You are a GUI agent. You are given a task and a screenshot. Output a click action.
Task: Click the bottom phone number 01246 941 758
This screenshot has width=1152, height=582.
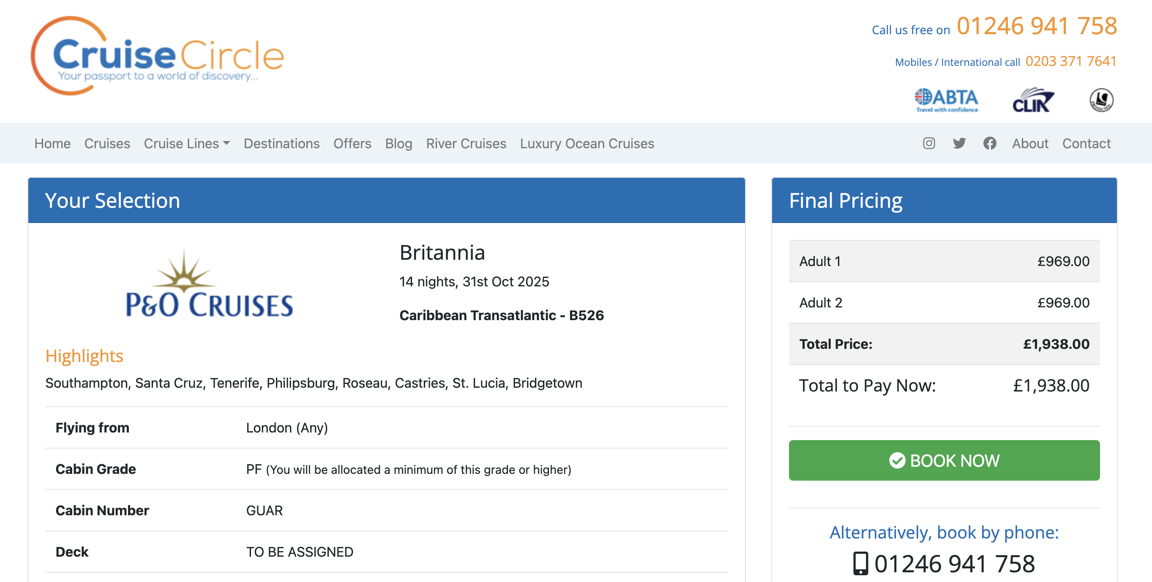point(954,563)
